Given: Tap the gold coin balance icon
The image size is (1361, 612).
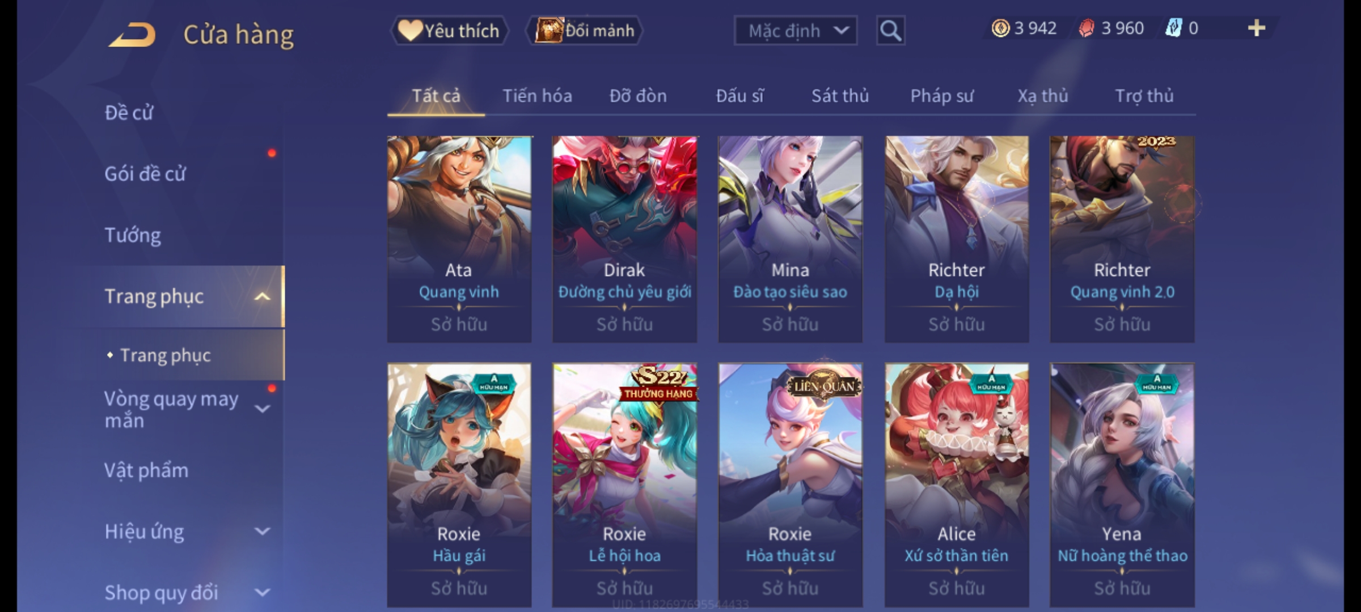Looking at the screenshot, I should pos(1000,28).
